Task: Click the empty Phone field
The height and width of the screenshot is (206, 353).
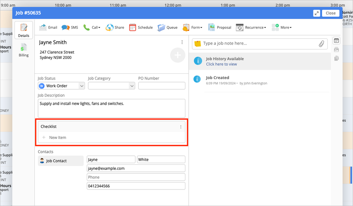Action: [136, 177]
